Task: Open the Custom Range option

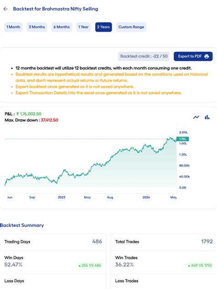Action: [131, 27]
